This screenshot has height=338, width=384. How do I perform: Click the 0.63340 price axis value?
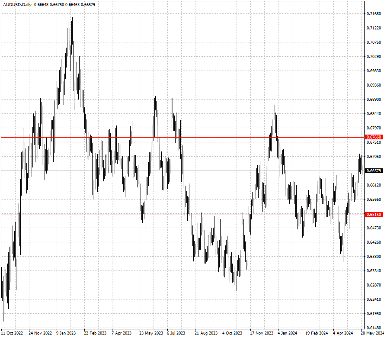point(374,270)
